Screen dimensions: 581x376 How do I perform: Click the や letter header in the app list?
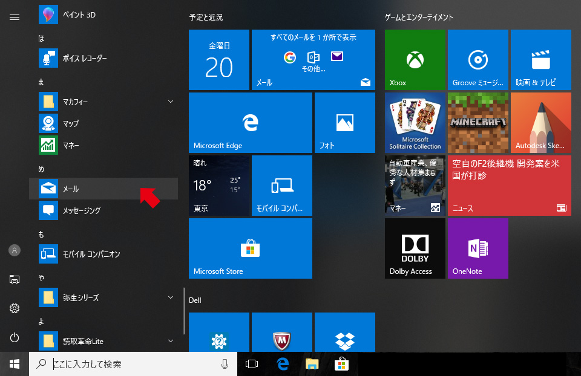[x=41, y=277]
